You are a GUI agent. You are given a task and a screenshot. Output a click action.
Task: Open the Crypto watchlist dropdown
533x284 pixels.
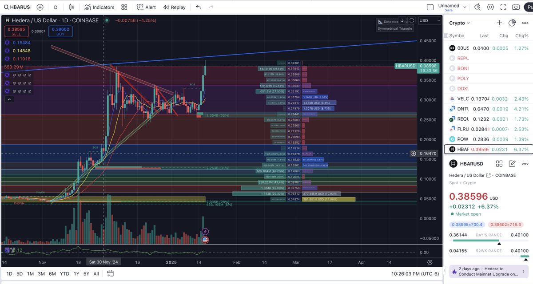click(x=459, y=23)
